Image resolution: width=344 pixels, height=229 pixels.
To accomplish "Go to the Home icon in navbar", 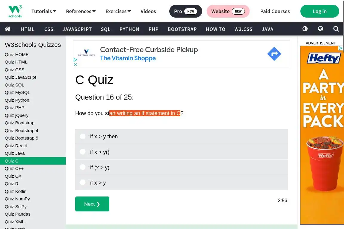I will tap(8, 29).
